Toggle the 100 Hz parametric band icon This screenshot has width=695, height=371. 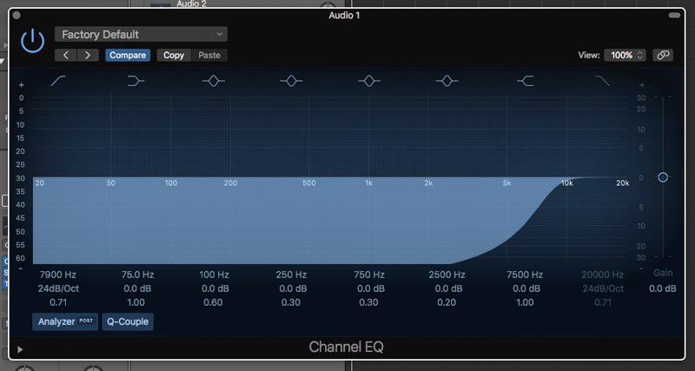coord(214,81)
